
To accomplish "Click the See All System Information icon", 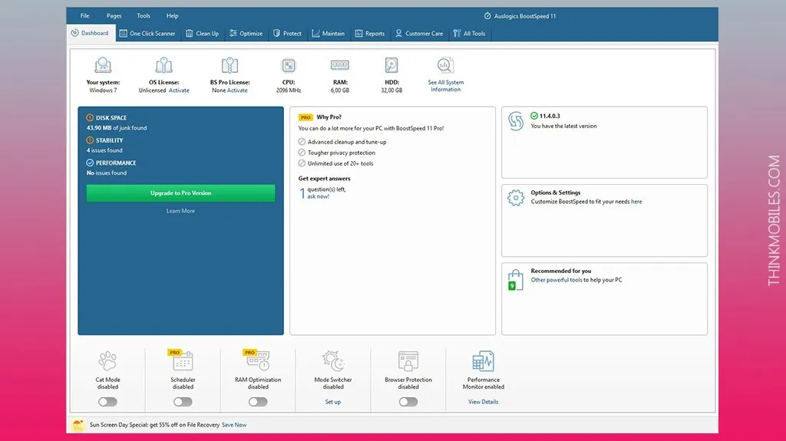I will pyautogui.click(x=445, y=66).
